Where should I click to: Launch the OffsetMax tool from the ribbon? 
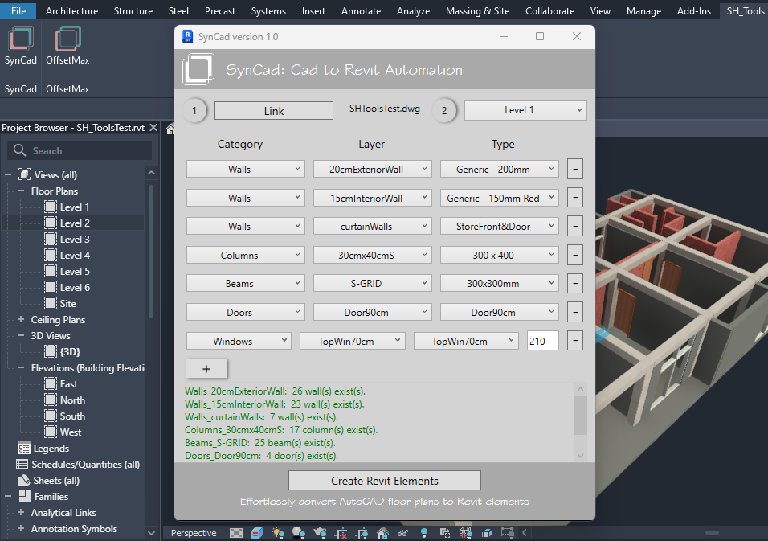(67, 46)
